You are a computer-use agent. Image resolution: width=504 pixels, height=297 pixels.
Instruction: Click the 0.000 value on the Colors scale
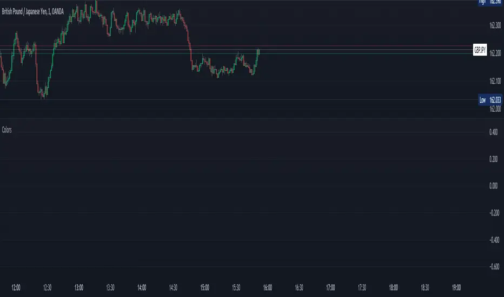click(493, 186)
